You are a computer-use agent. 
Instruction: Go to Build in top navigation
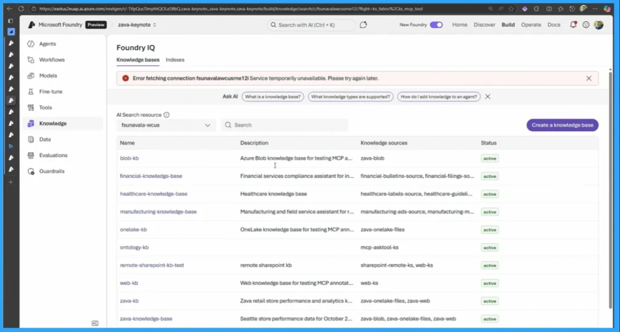[508, 24]
